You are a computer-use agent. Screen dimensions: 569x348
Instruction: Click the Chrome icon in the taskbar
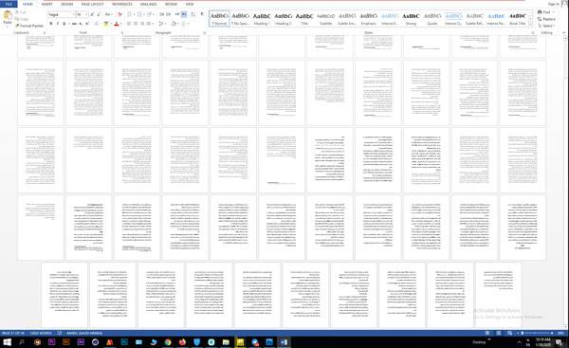click(168, 341)
